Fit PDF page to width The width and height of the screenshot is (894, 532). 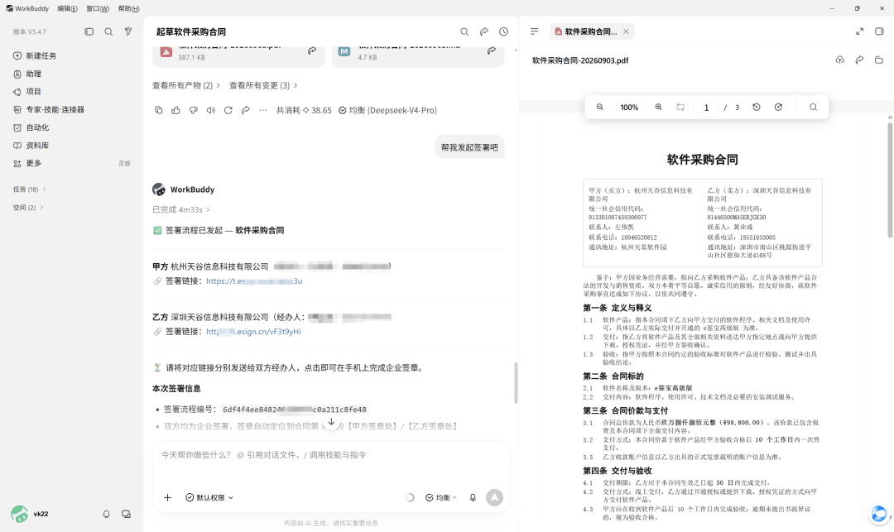(680, 107)
